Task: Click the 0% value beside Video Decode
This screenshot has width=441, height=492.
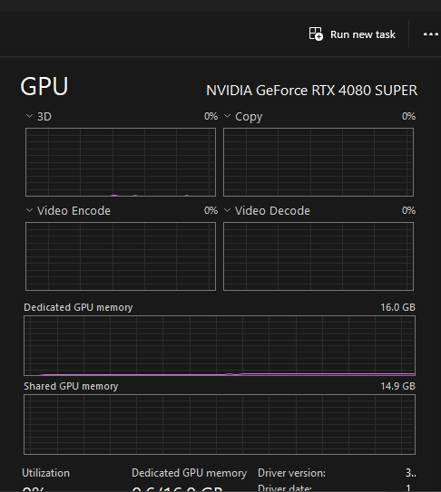Action: (408, 210)
